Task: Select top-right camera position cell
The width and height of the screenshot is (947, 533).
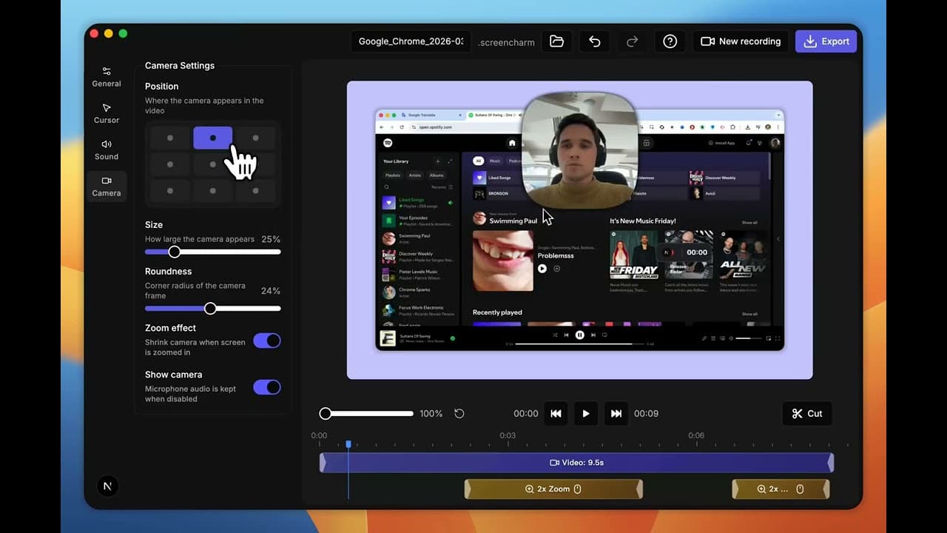Action: point(255,138)
